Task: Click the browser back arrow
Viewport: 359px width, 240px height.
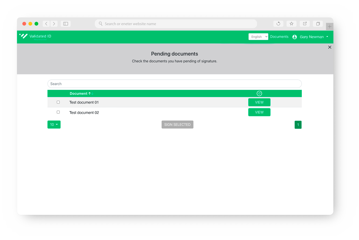Action: pos(46,23)
